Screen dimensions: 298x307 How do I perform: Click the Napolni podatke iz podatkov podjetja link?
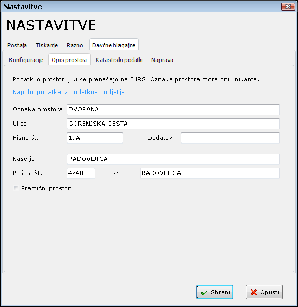(x=68, y=92)
